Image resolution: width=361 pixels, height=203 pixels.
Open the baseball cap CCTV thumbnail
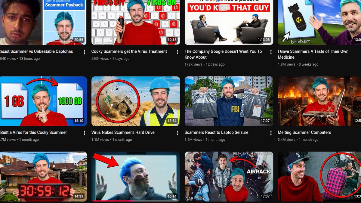pyautogui.click(x=319, y=177)
